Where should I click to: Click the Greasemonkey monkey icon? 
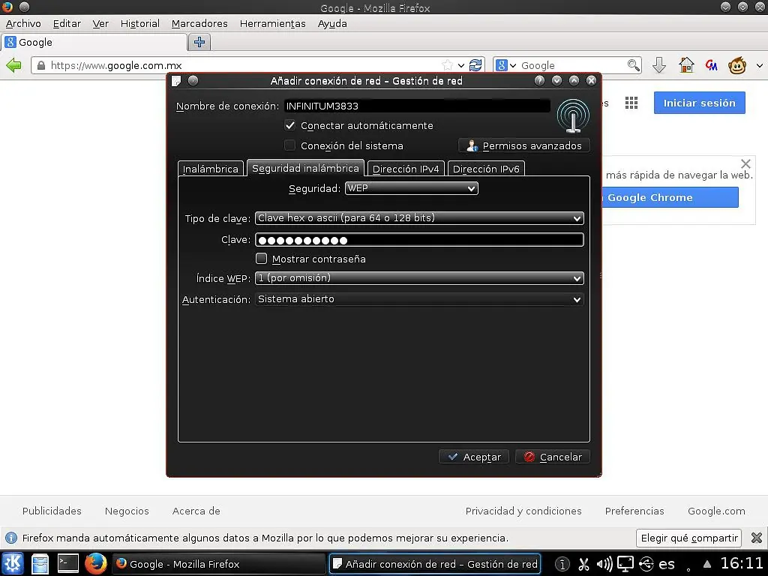click(x=737, y=65)
